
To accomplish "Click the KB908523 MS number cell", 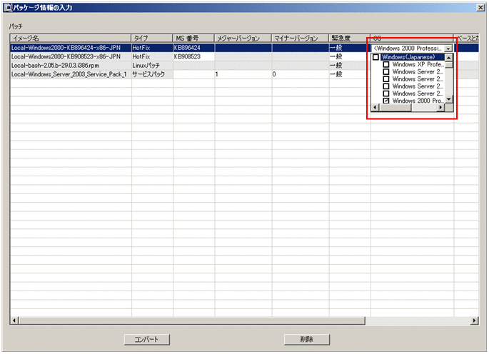I will pos(193,56).
